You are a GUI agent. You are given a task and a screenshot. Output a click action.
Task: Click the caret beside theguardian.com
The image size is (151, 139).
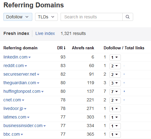38,83
